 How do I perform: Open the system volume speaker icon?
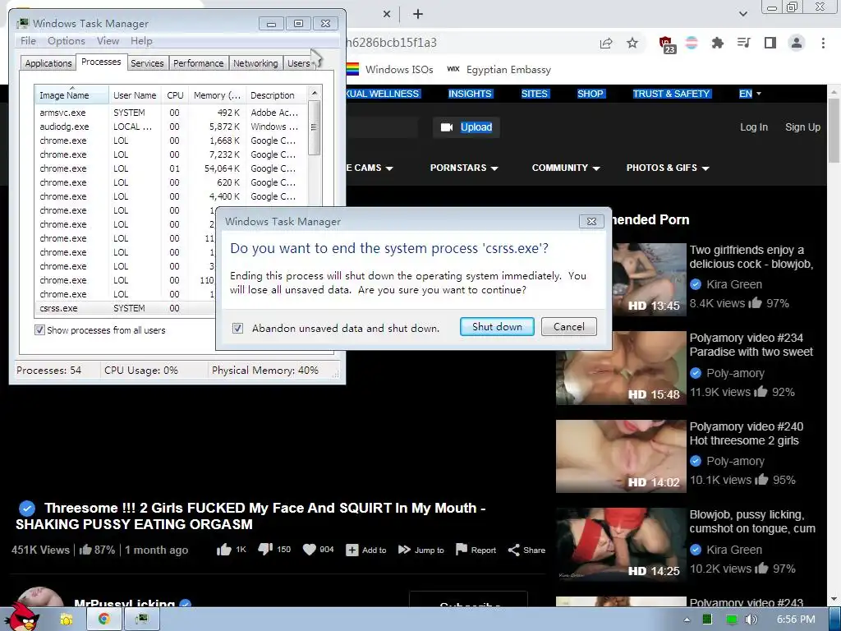[751, 619]
